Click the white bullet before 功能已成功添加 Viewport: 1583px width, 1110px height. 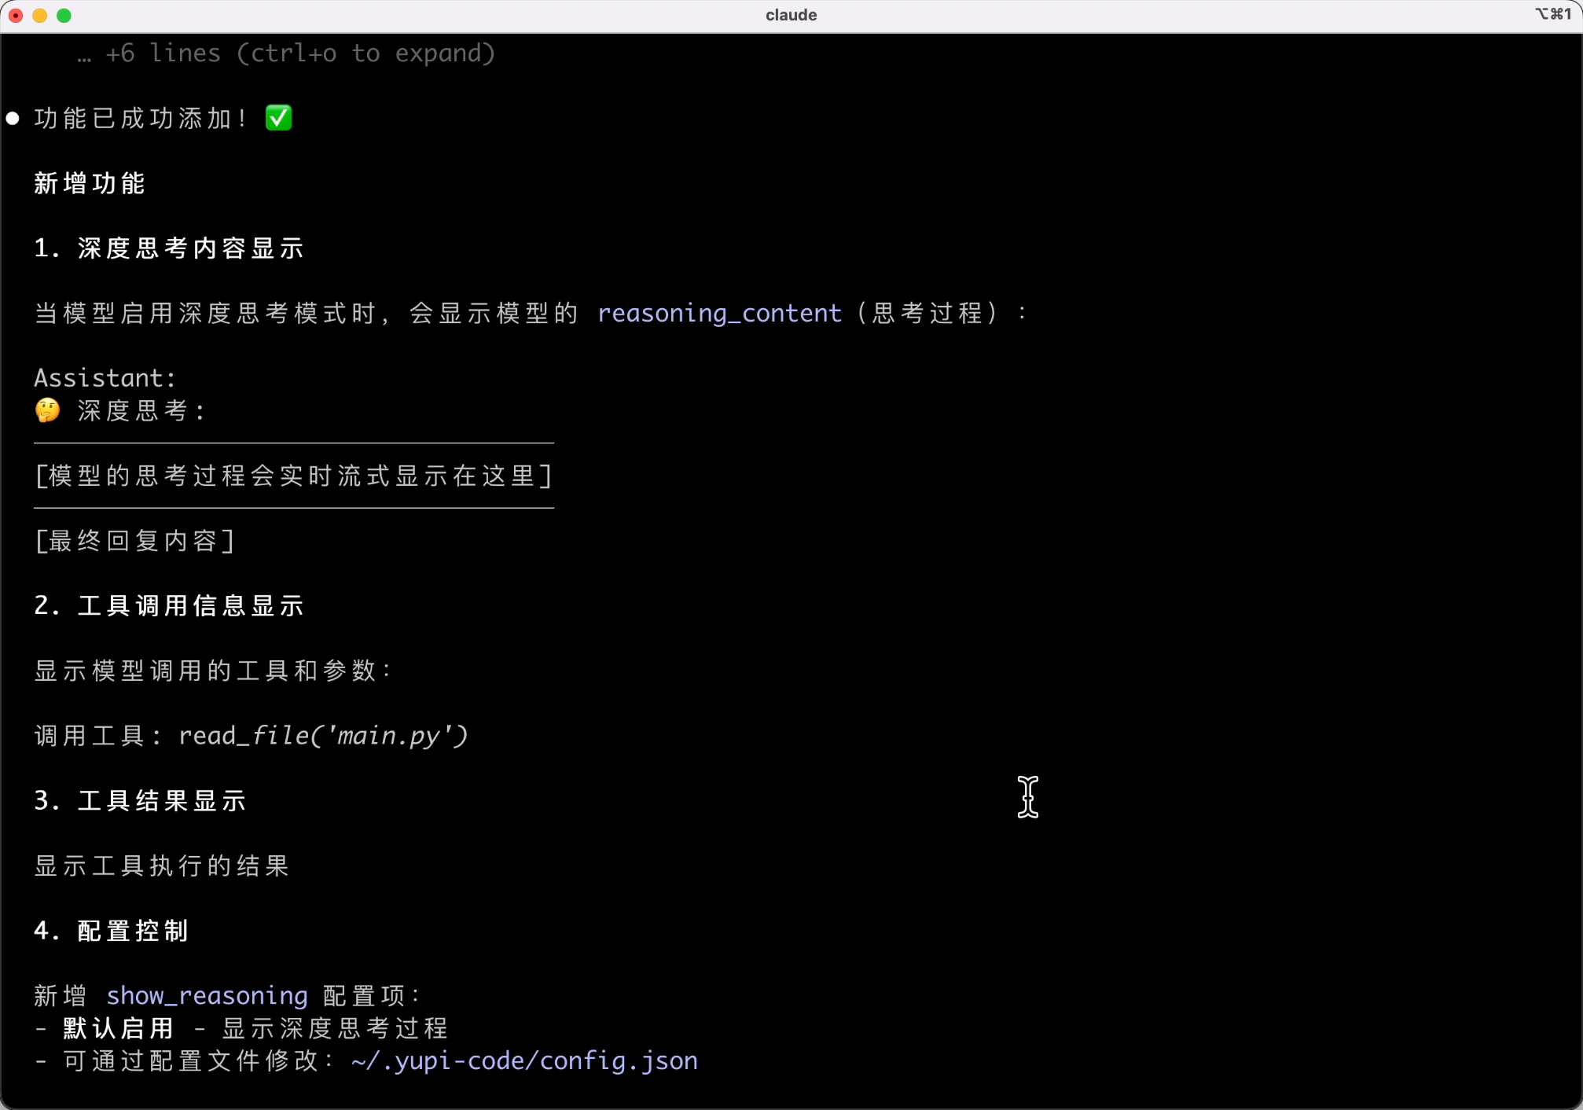(13, 119)
